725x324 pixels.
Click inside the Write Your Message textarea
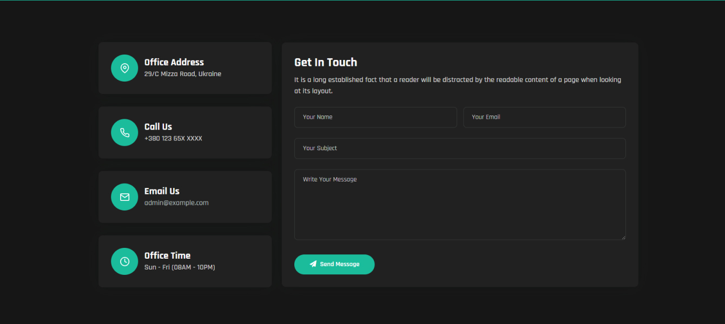pos(460,205)
